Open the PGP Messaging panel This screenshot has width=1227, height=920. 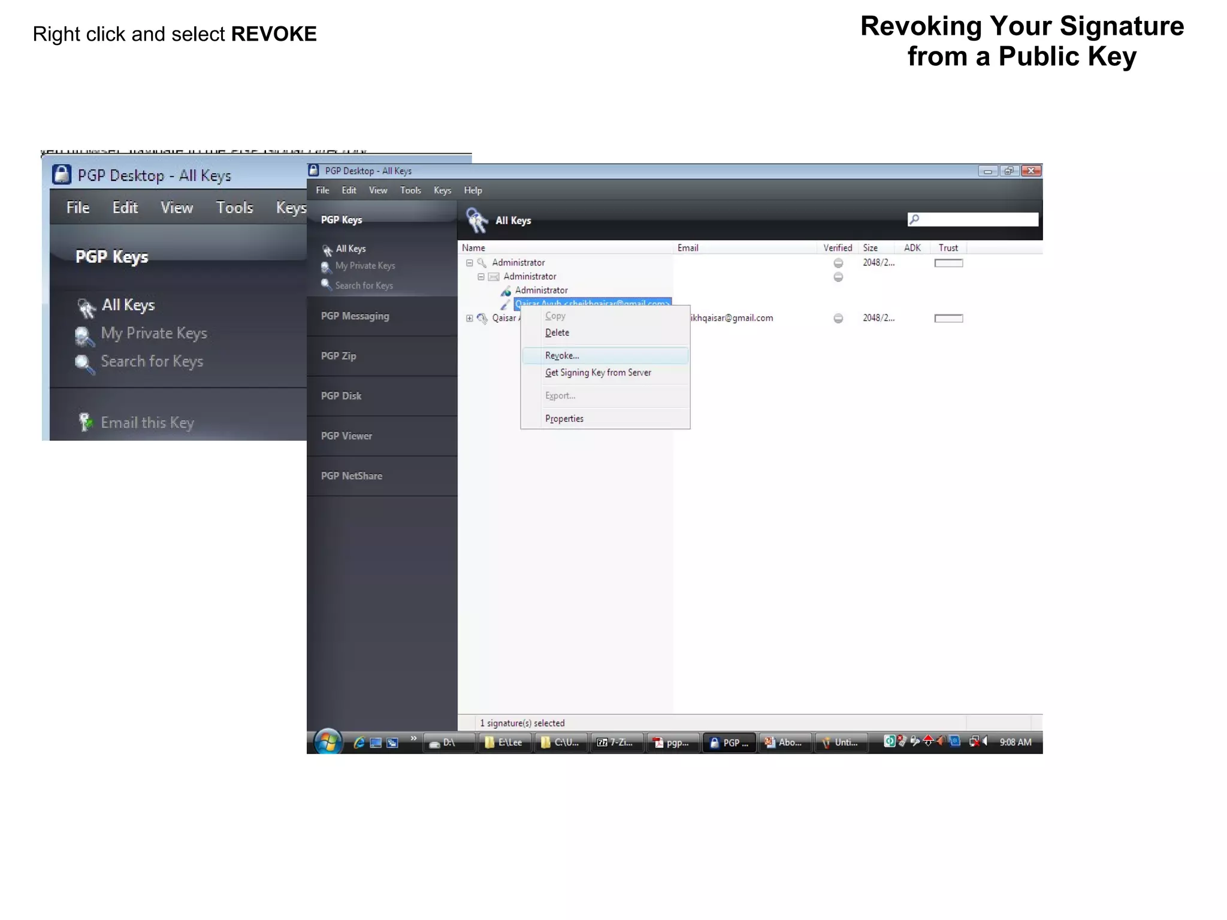[x=382, y=316]
